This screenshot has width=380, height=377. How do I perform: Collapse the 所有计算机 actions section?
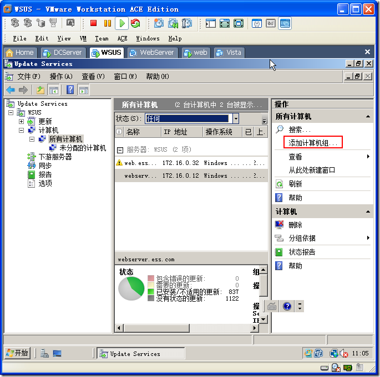tap(368, 116)
